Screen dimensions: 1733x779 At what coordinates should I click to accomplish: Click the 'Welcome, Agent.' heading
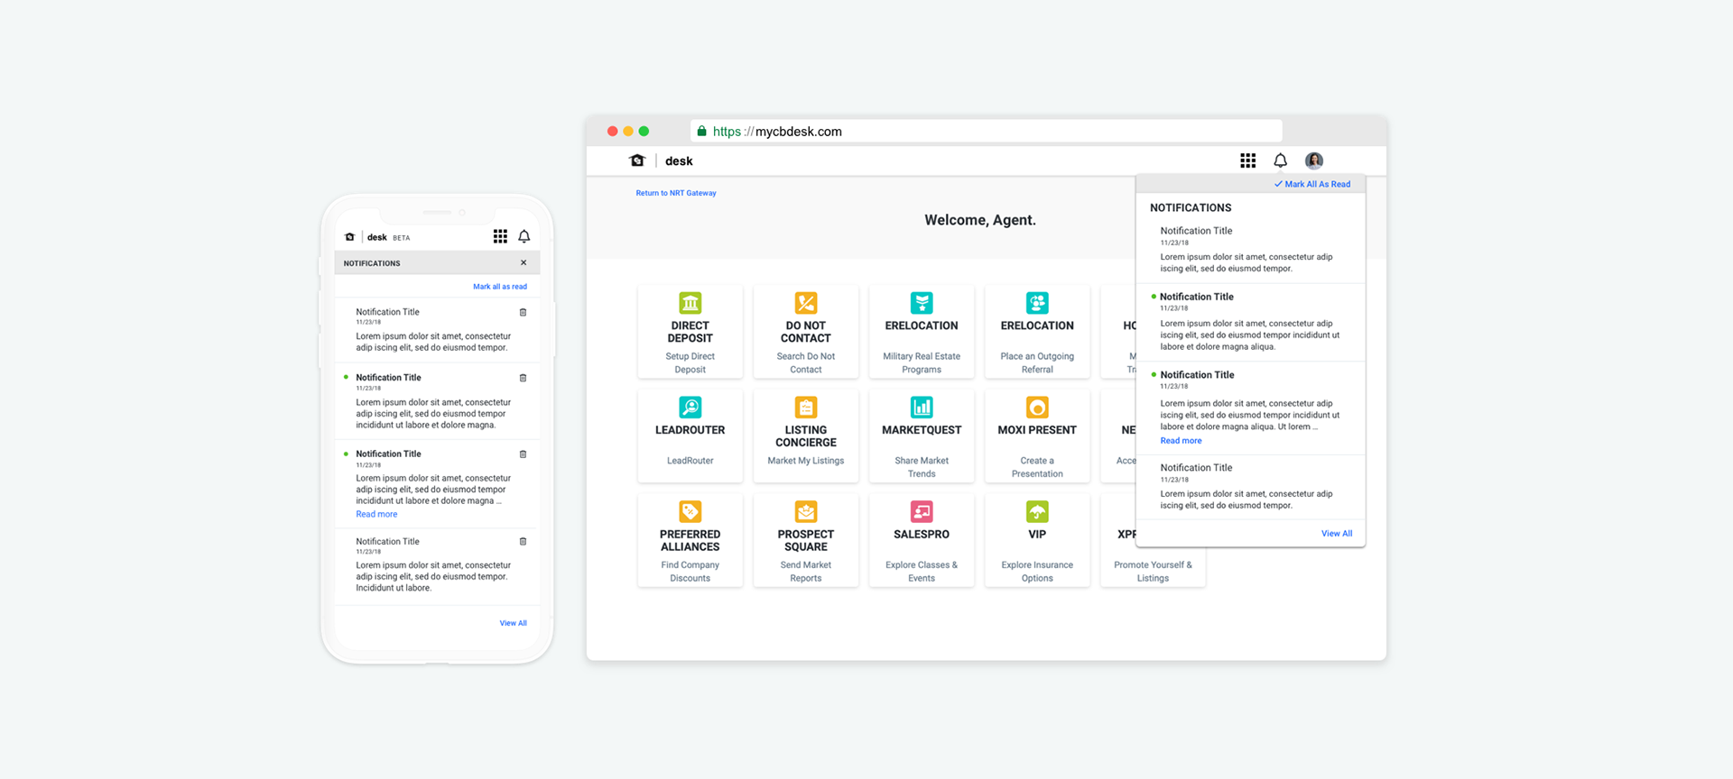(x=980, y=220)
